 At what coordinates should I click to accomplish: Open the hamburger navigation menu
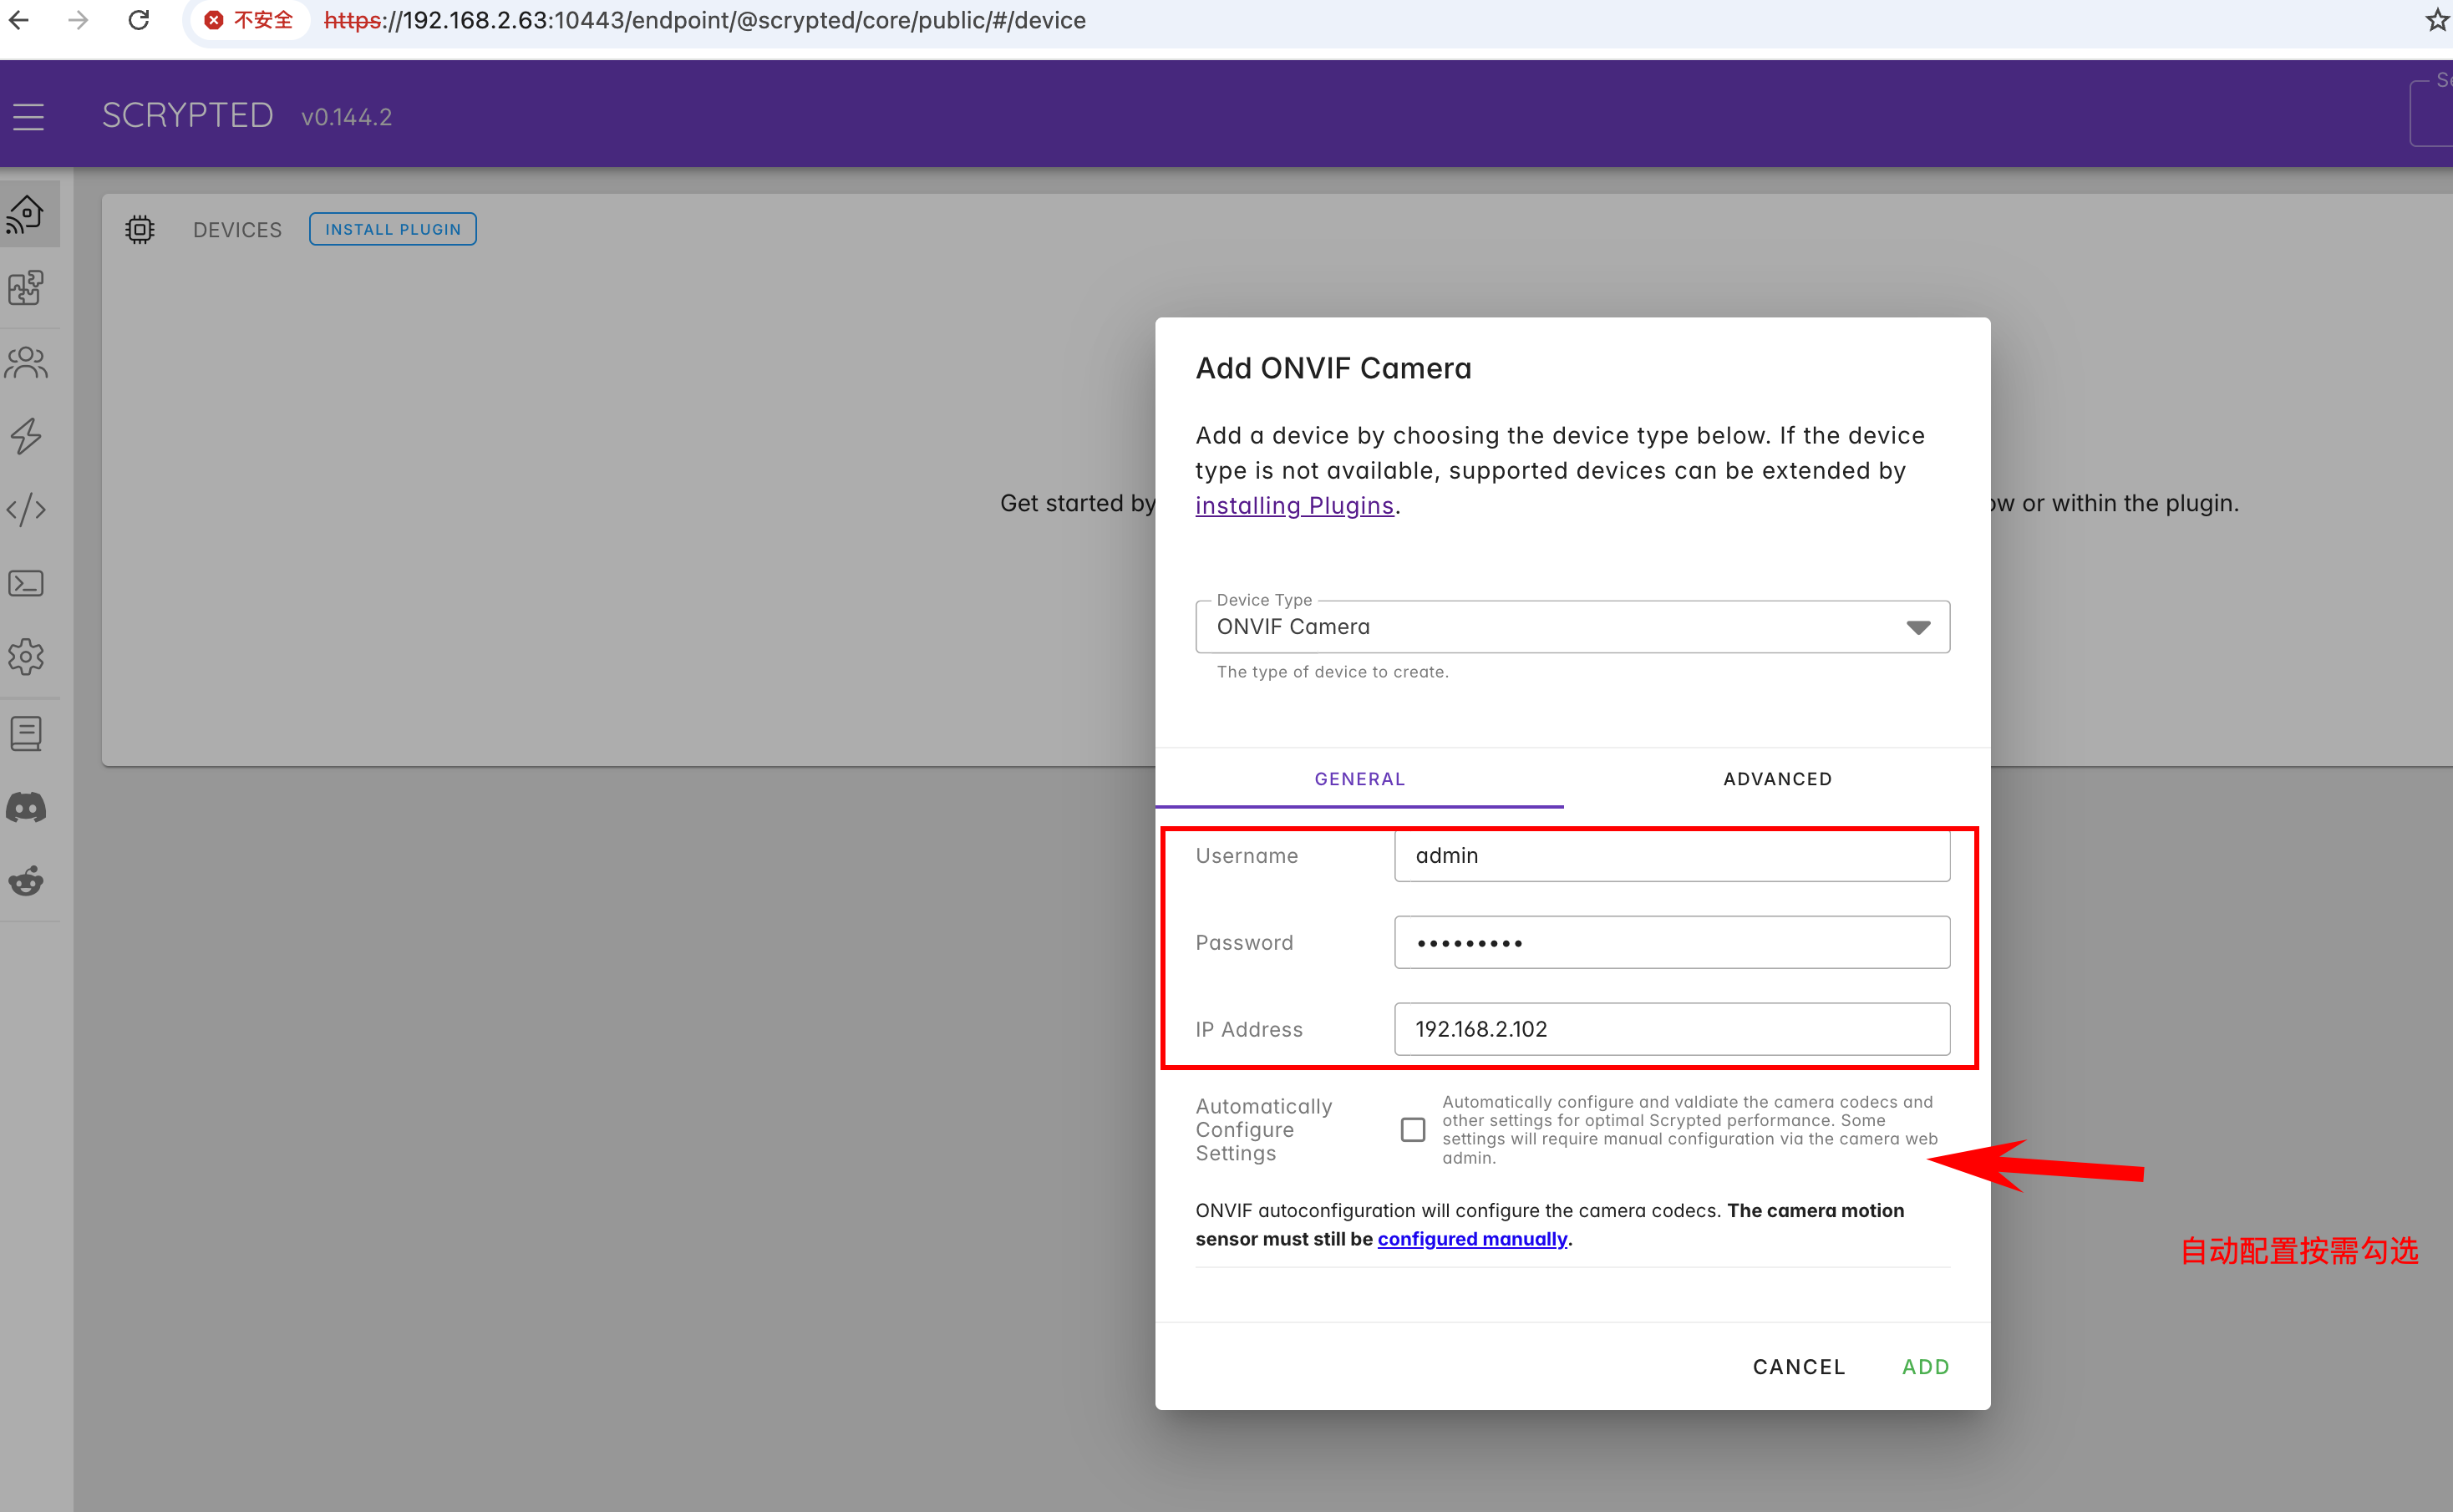coord(28,117)
